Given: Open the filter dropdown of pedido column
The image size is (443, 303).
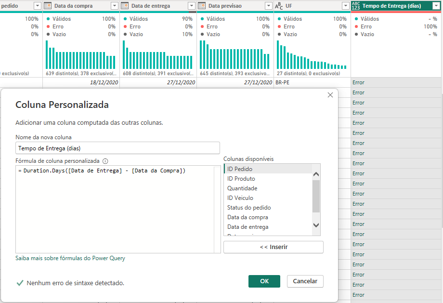Looking at the screenshot, I should point(37,6).
